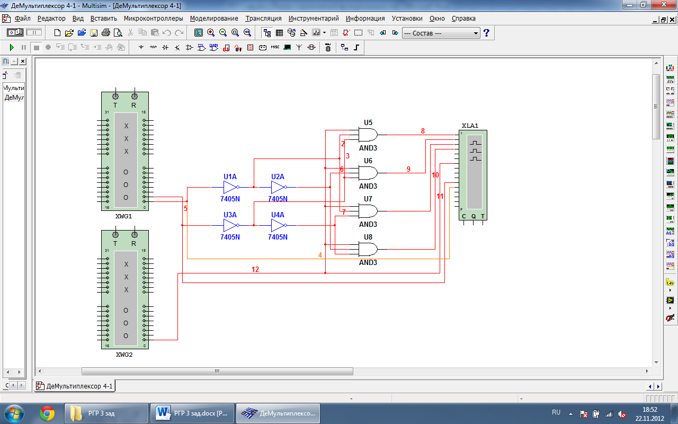Viewport: 678px width, 424px height.
Task: Open Print Preview from the toolbar
Action: point(117,33)
